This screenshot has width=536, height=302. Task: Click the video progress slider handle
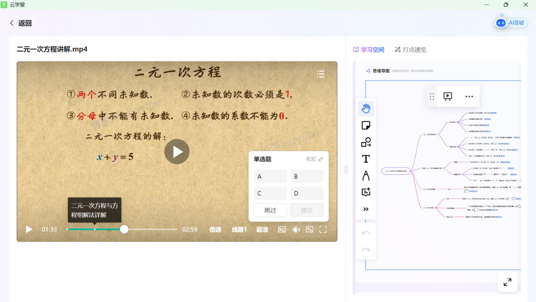[124, 229]
